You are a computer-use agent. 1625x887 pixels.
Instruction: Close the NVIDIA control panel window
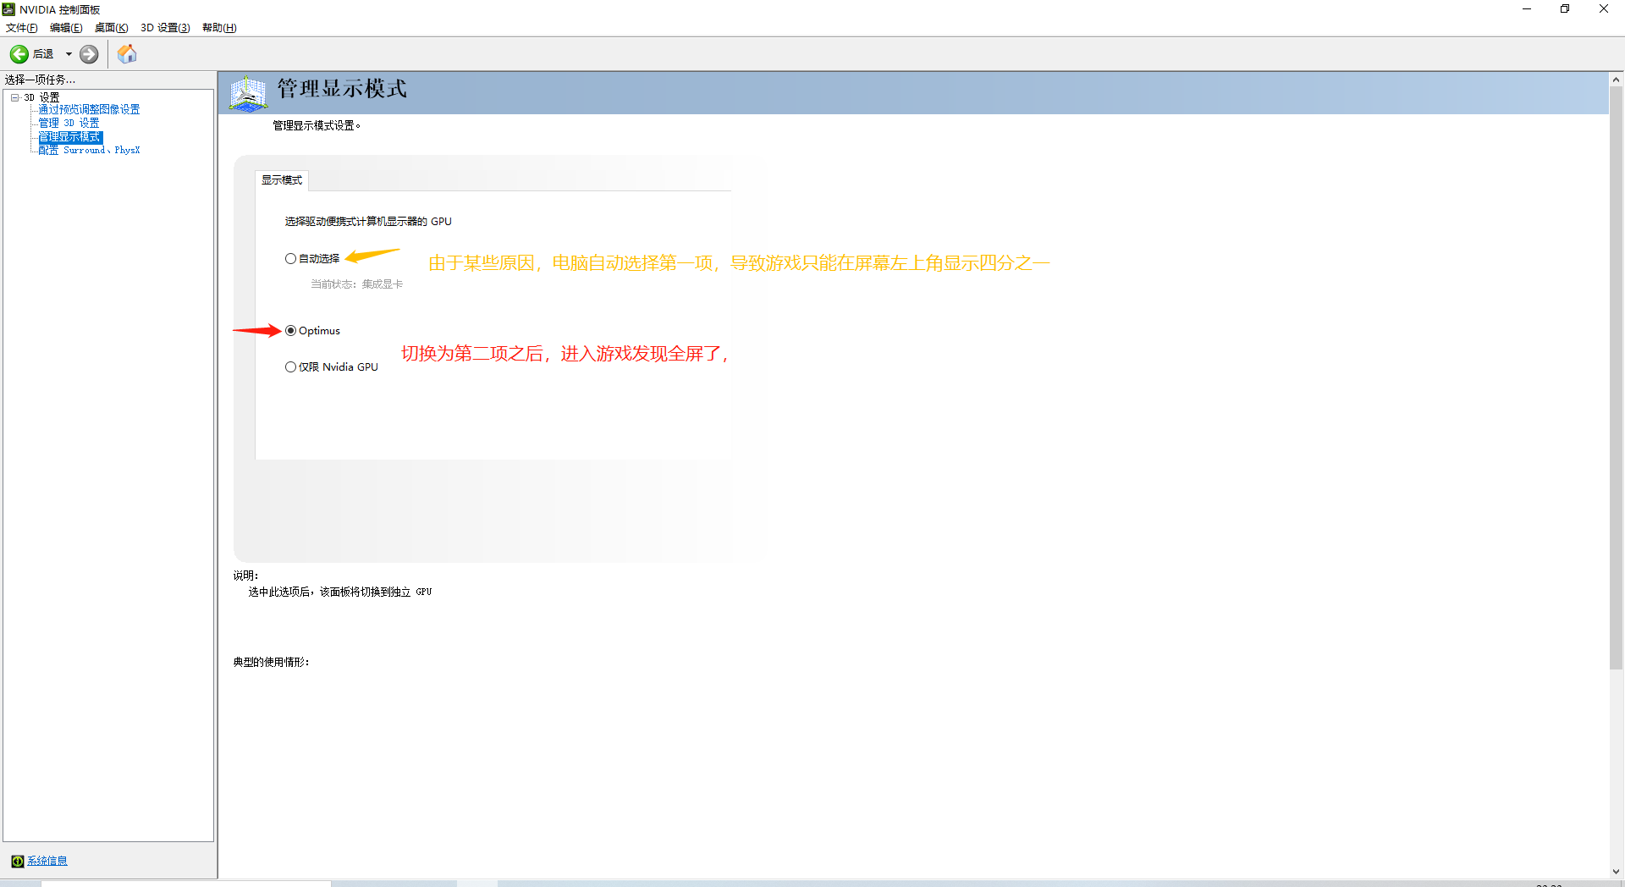[1604, 9]
